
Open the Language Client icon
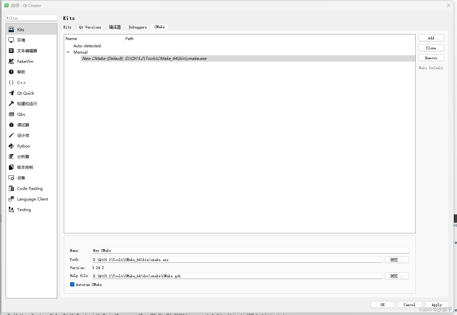click(11, 199)
